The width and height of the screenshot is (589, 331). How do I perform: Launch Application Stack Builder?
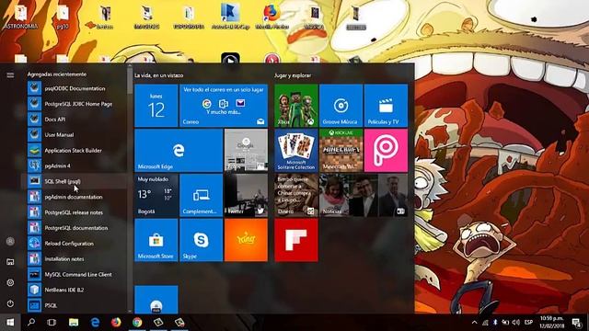(x=75, y=151)
